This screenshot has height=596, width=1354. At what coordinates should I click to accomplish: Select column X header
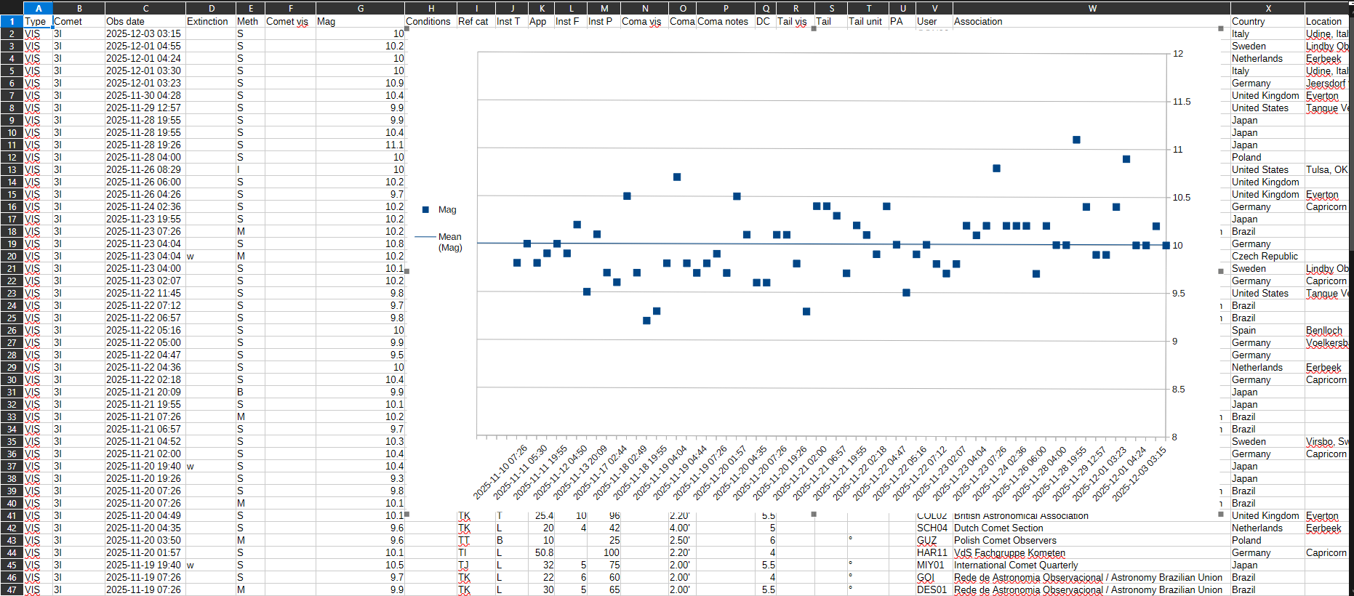point(1267,8)
